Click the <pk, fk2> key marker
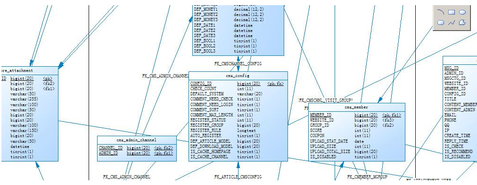The height and width of the screenshot is (185, 477). pos(164,148)
